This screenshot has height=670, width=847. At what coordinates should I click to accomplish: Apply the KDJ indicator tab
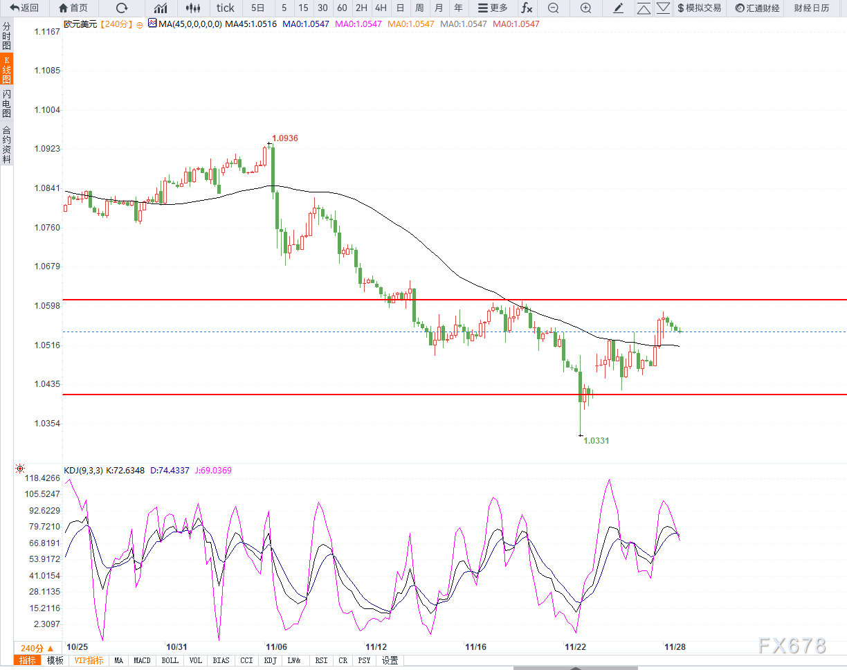[270, 661]
